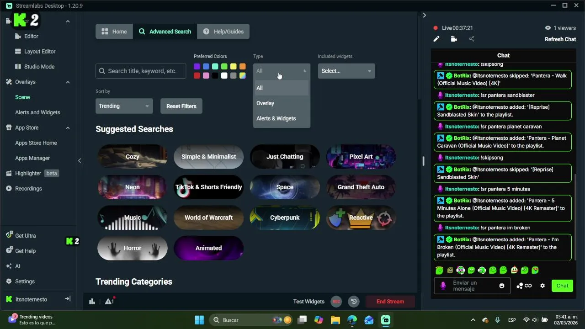Screen dimensions: 585x329
Task: Pick the rainbow gradient color swatch
Action: click(x=243, y=76)
